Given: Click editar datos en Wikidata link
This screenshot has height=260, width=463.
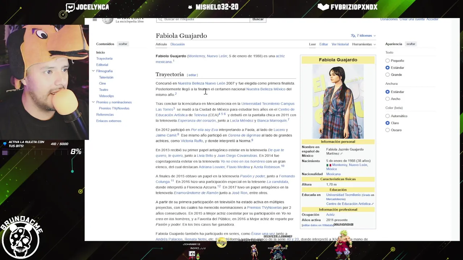Looking at the screenshot, I should point(318,225).
